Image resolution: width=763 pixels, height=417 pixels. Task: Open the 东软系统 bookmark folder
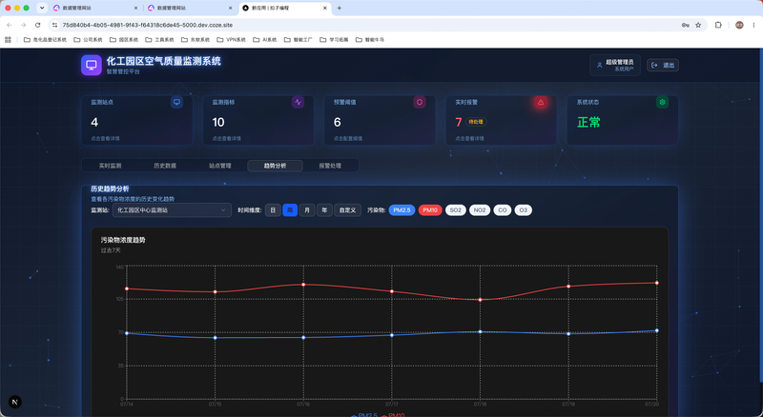pyautogui.click(x=196, y=40)
